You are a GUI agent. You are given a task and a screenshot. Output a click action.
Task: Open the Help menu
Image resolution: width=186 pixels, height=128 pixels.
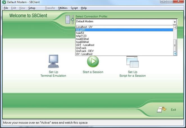(84, 8)
